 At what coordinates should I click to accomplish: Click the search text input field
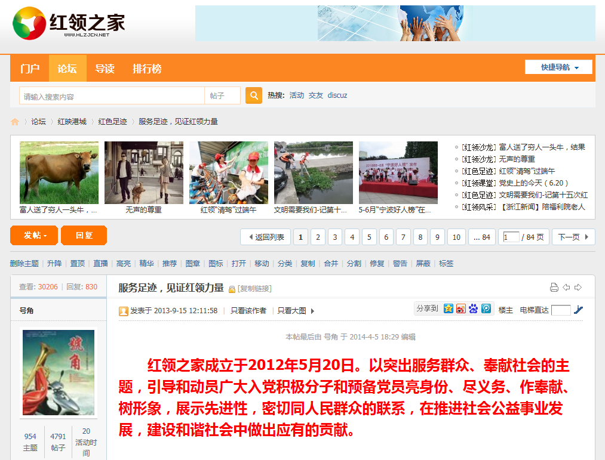pyautogui.click(x=112, y=96)
